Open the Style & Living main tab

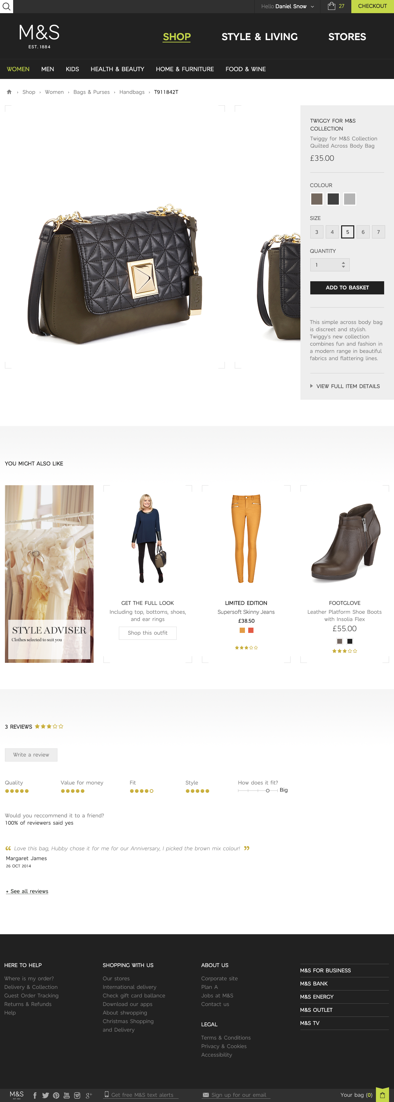pos(259,37)
